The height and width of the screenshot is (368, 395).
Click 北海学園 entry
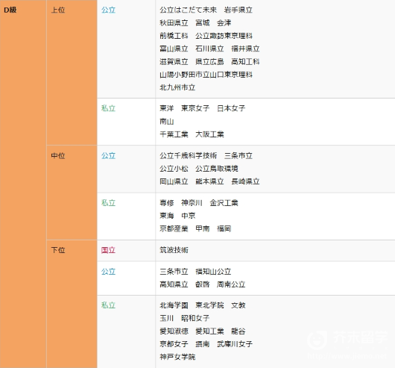(x=174, y=305)
